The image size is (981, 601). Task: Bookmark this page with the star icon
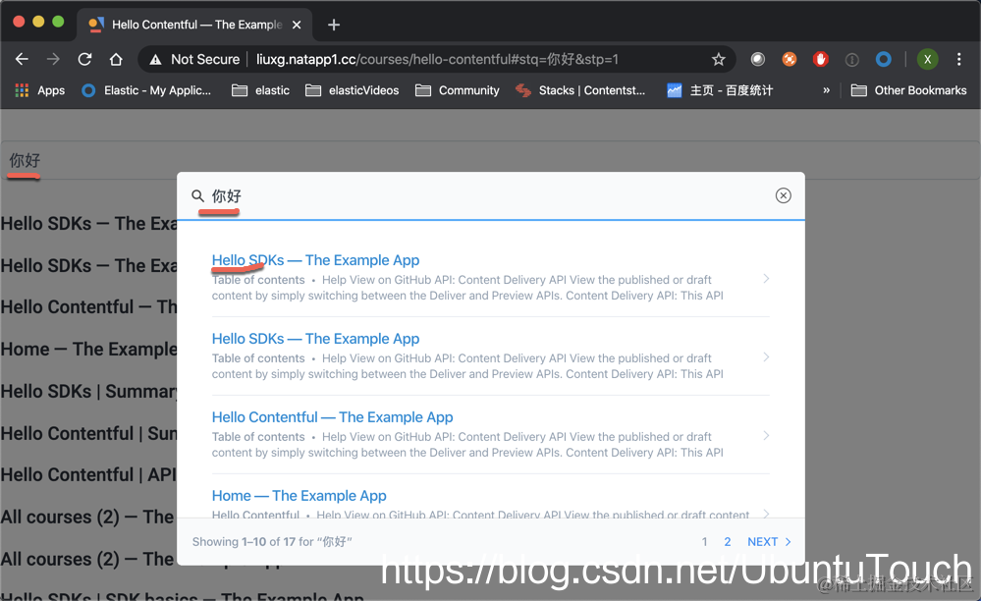point(718,59)
